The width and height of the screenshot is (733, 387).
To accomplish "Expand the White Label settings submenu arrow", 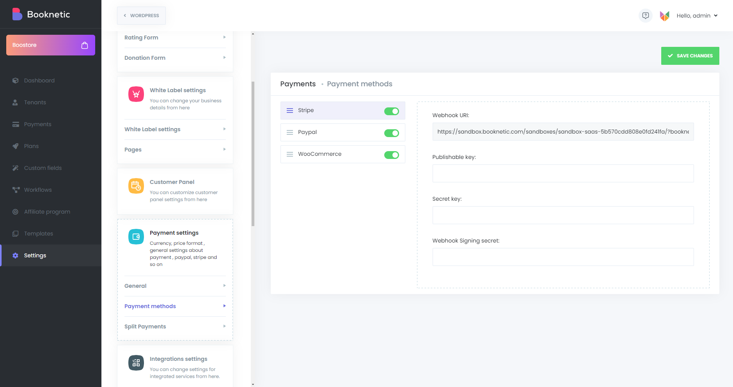I will coord(224,129).
